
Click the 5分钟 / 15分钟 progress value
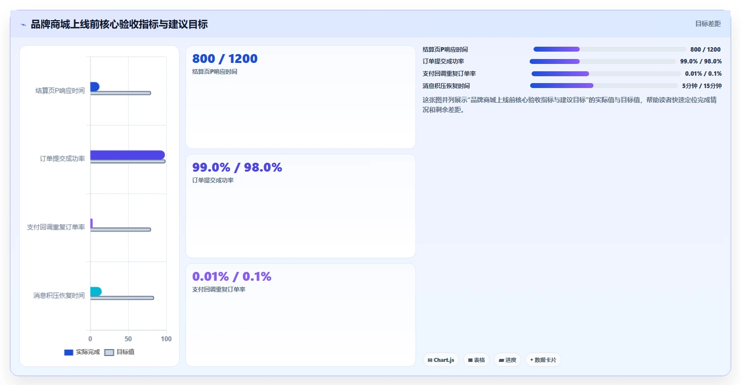coord(702,86)
